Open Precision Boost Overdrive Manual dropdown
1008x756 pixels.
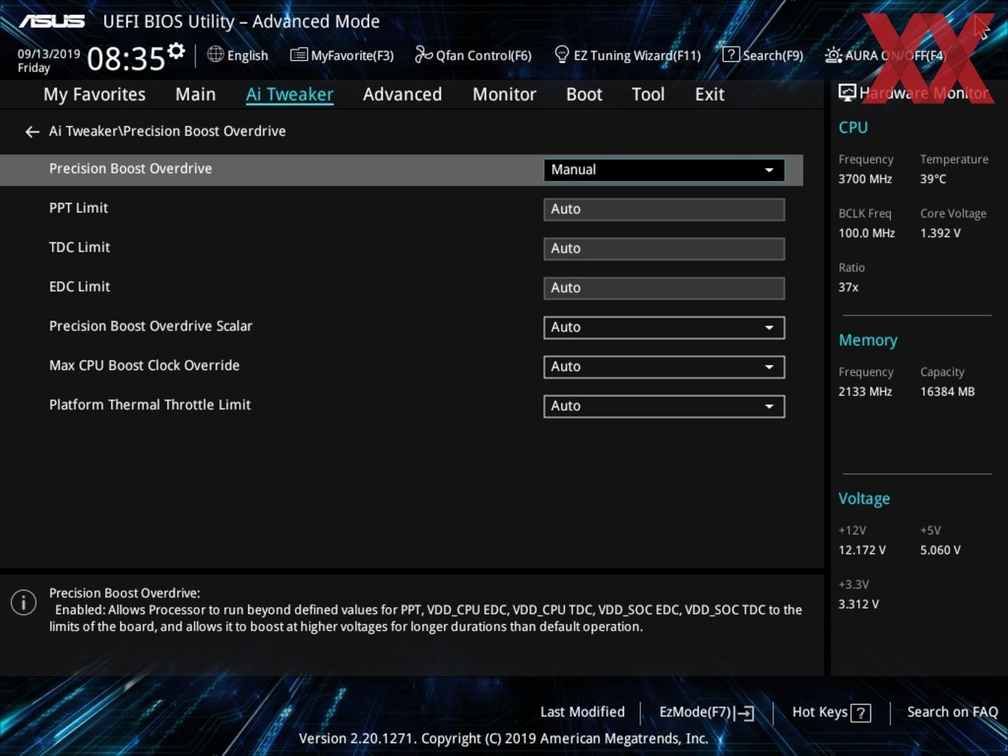(664, 170)
